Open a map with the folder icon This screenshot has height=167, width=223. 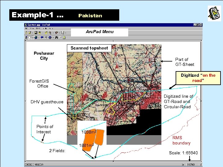pyautogui.click(x=30, y=33)
